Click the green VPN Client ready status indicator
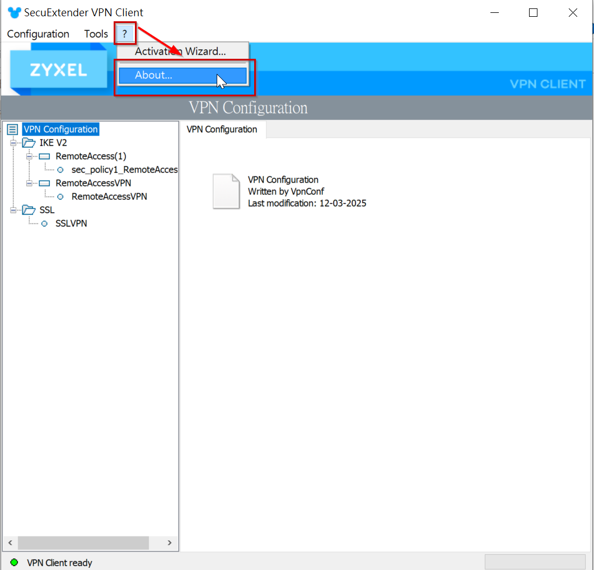The image size is (594, 570). pyautogui.click(x=14, y=562)
